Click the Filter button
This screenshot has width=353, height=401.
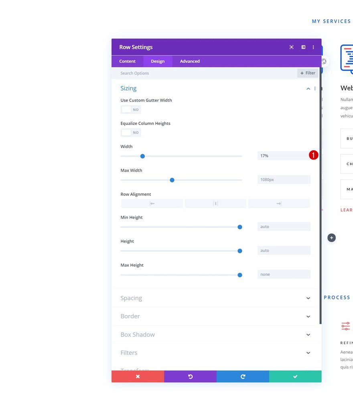coord(307,73)
